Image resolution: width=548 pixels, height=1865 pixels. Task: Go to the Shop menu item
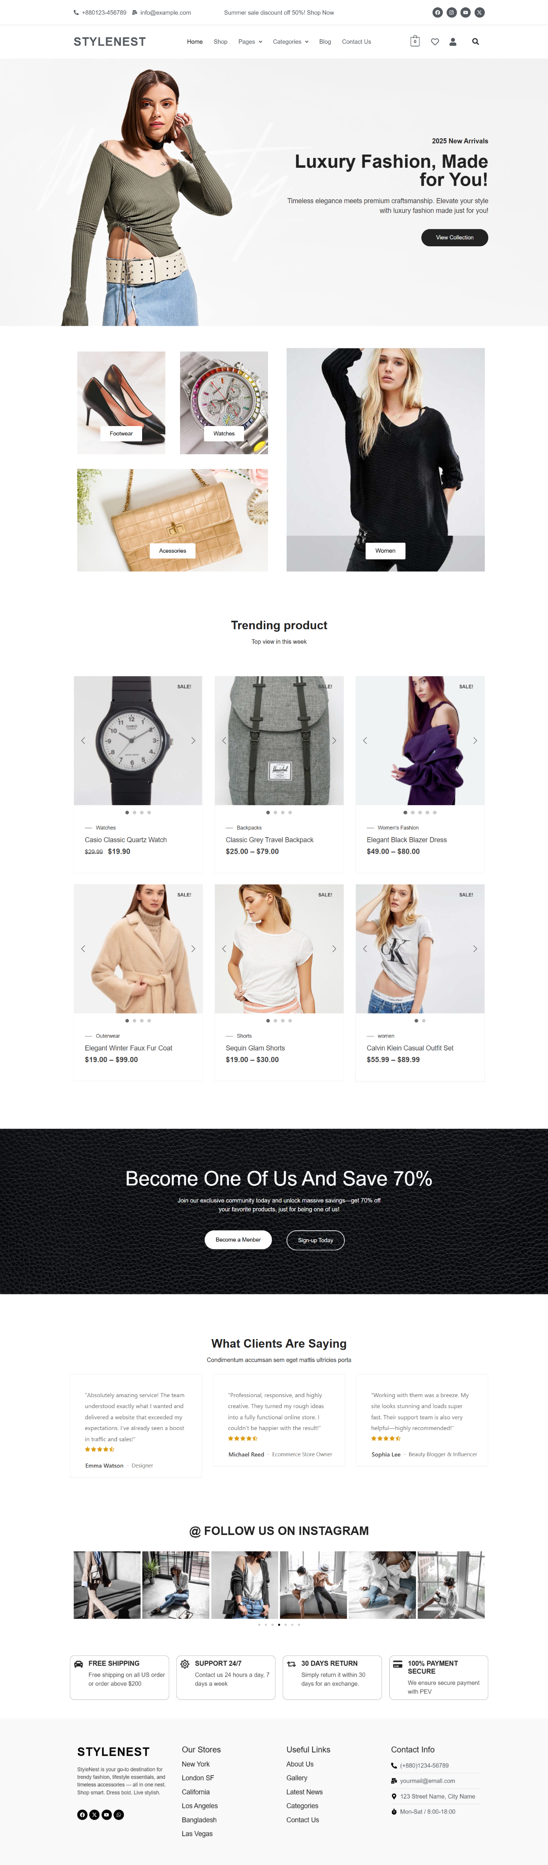pyautogui.click(x=221, y=42)
